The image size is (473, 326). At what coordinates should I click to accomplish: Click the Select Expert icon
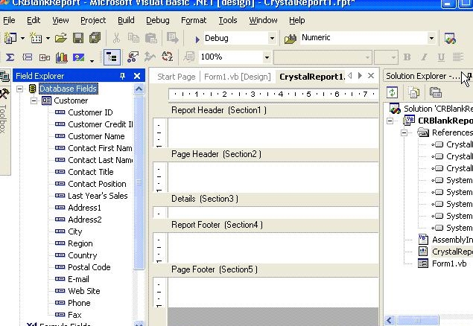133,57
